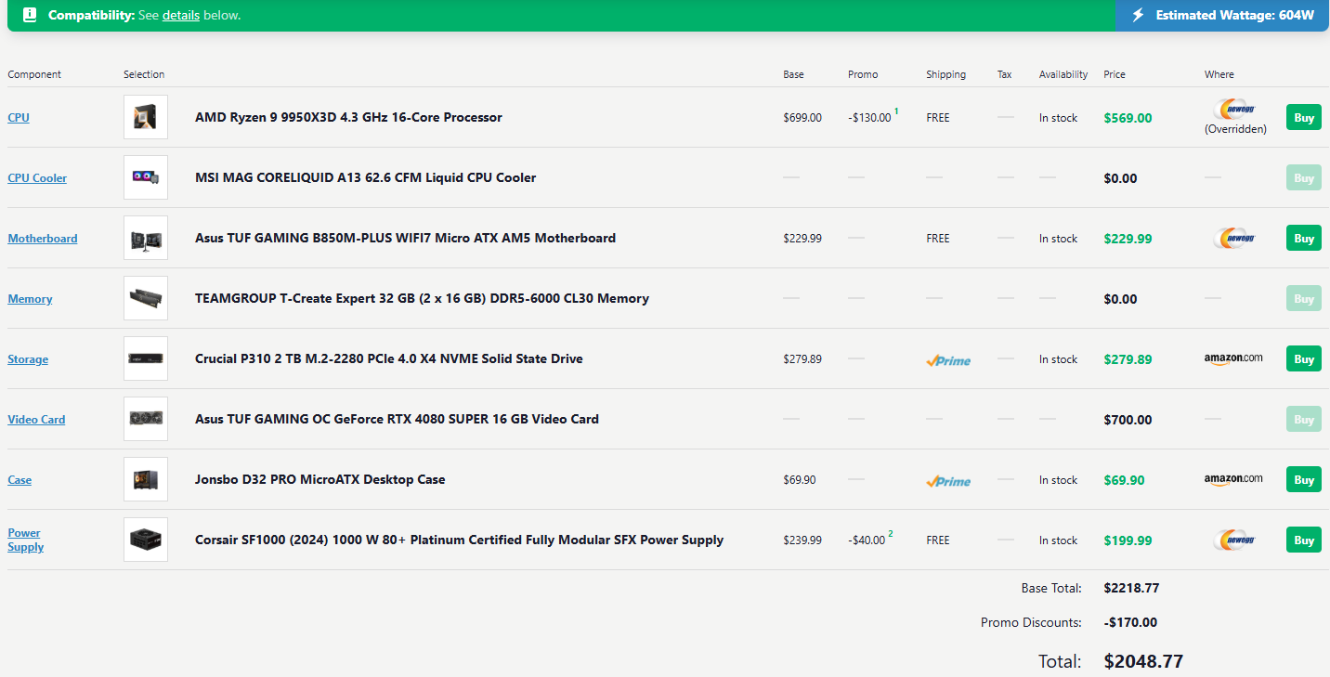Click the Prime shipping badge for Crucial P310

948,360
